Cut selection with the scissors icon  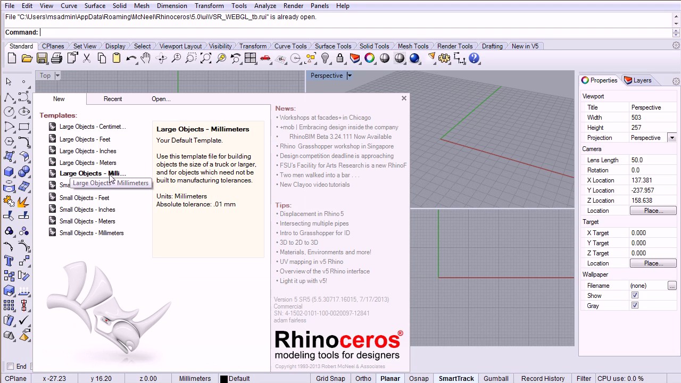[87, 59]
